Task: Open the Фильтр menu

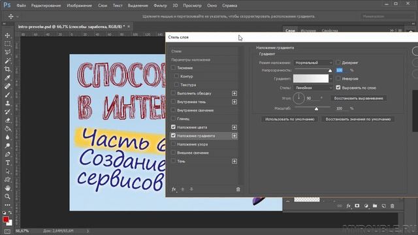Action: [x=160, y=5]
